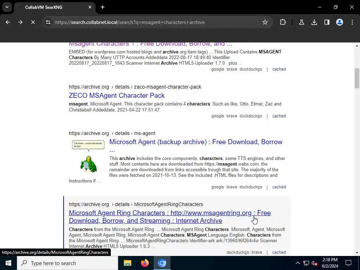This screenshot has height=270, width=360.
Task: Open ZECO MSAgent Character Pack result
Action: pos(117,95)
